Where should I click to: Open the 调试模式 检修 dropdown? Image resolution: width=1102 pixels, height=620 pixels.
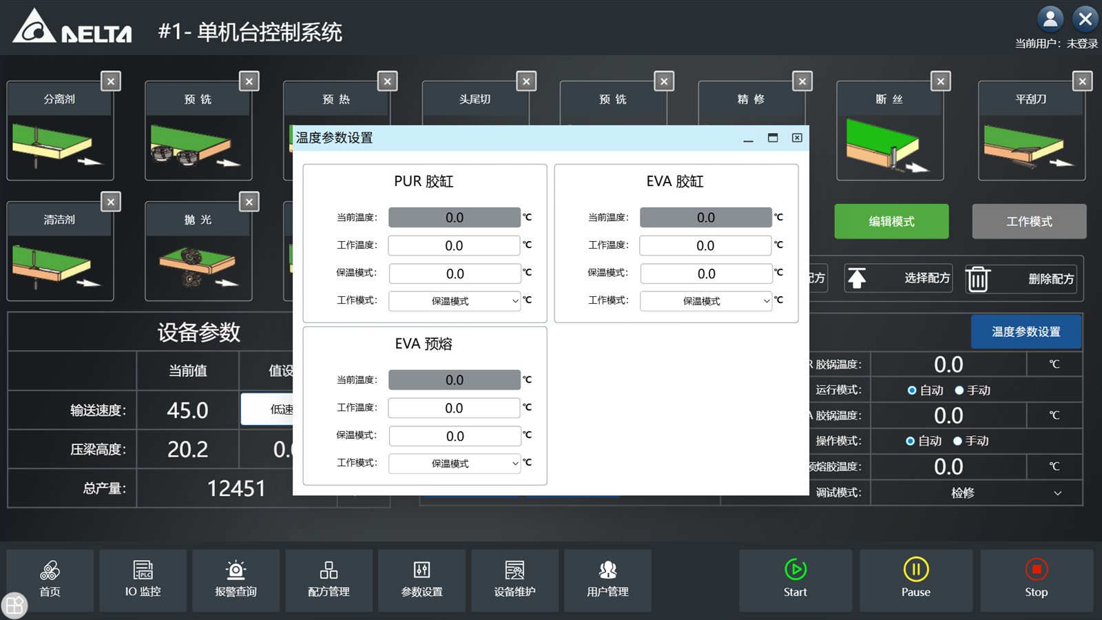(976, 493)
